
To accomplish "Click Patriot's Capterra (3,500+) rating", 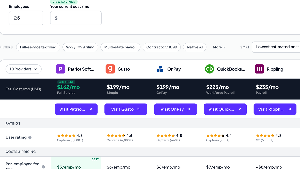I will point(70,140).
